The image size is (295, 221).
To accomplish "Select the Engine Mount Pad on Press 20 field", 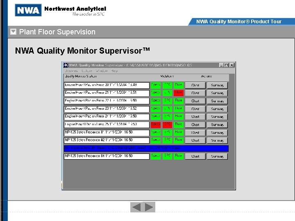I will click(107, 85).
